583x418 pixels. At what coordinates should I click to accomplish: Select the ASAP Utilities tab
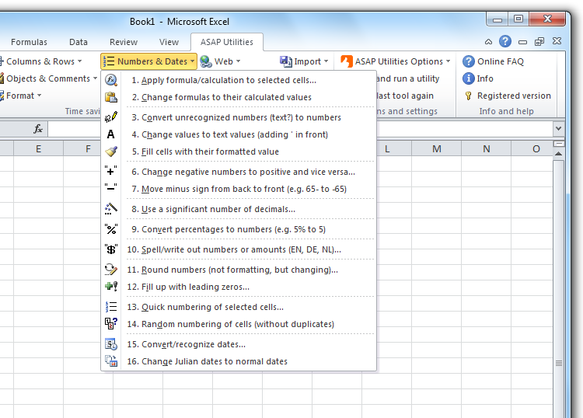(x=227, y=42)
